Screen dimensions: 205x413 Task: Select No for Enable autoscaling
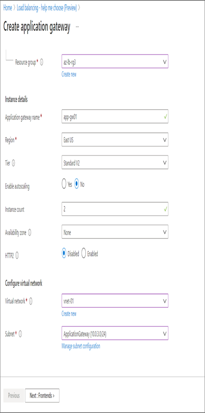77,185
